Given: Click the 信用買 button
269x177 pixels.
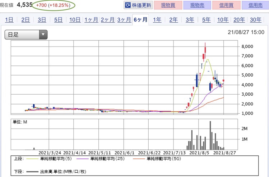Looking at the screenshot, I should 226,5.
